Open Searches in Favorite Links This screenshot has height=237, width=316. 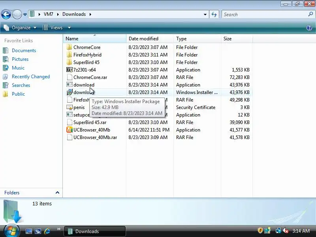pyautogui.click(x=21, y=85)
